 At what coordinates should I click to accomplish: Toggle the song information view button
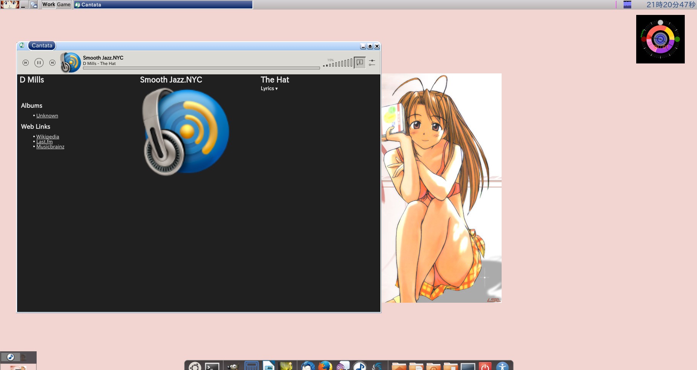[x=360, y=62]
